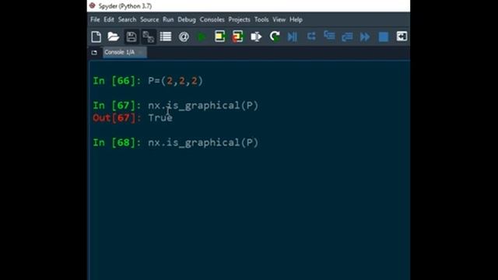Stop debugging with the blue square icon
Screen dimensions: 498x280
pos(384,37)
